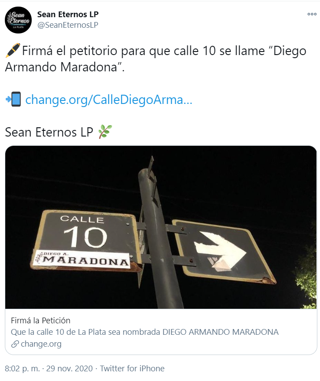Open the 8:02 p. m. timestamp link
The height and width of the screenshot is (381, 320).
click(x=22, y=368)
